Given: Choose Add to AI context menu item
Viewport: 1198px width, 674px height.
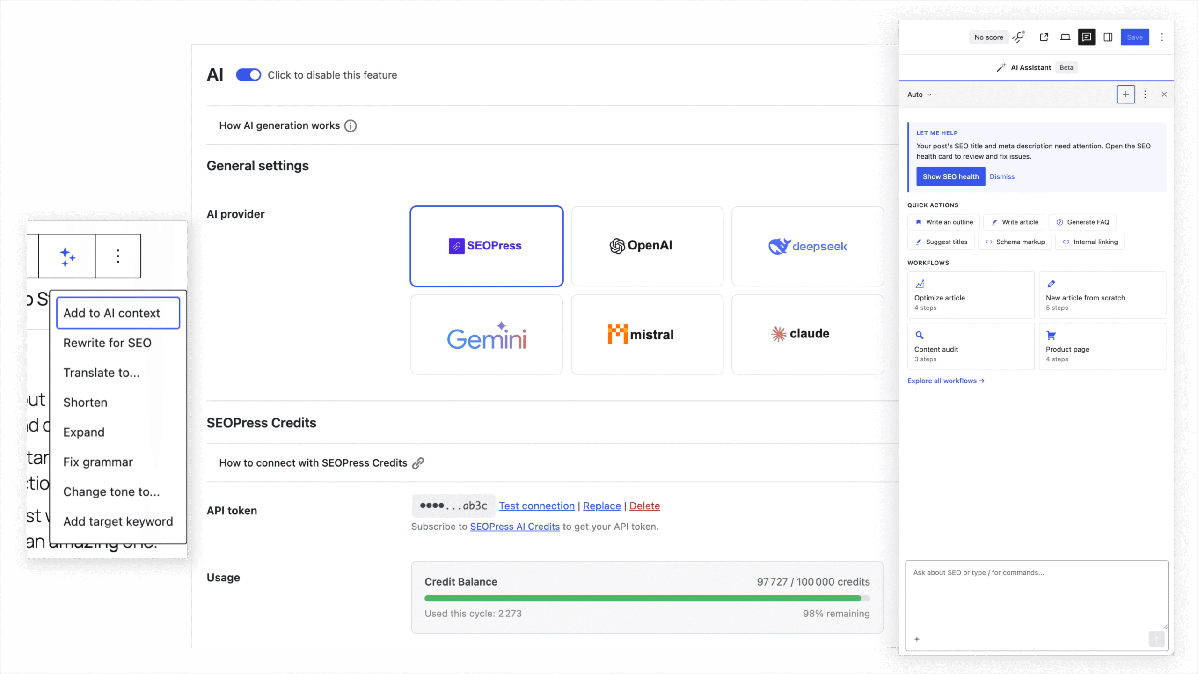Looking at the screenshot, I should point(118,313).
